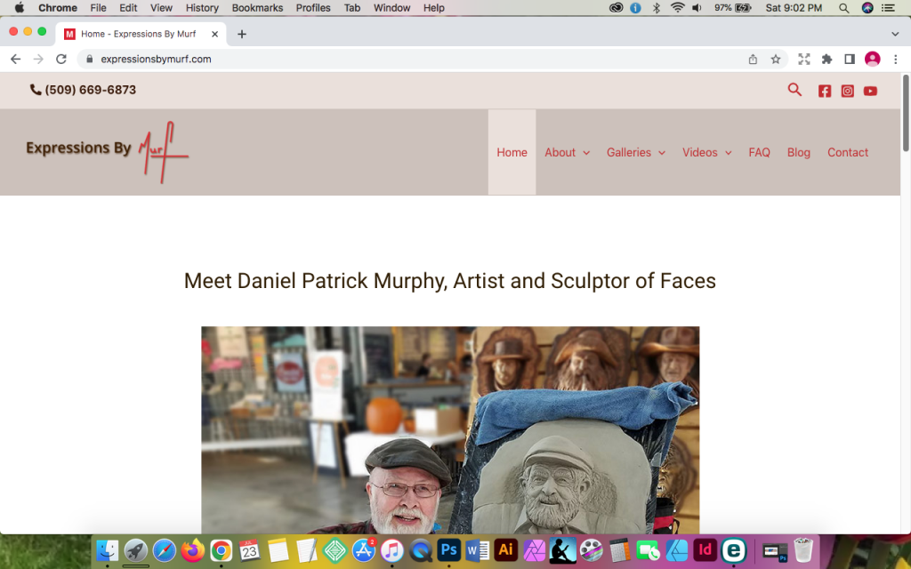Bookmark the page with the star icon
Viewport: 911px width, 569px height.
(x=776, y=59)
